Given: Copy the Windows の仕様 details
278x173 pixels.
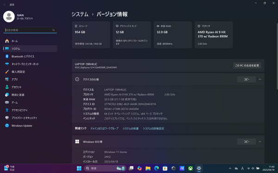Looking at the screenshot, I should pos(246,142).
